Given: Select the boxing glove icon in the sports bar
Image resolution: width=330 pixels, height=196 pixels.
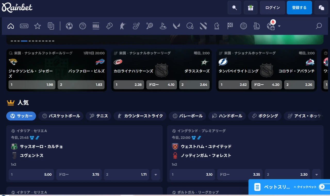Looking at the screenshot, I should pos(109,26).
